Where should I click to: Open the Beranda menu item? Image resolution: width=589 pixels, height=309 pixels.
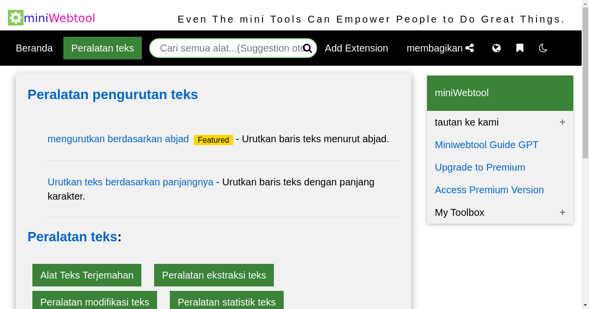[34, 48]
